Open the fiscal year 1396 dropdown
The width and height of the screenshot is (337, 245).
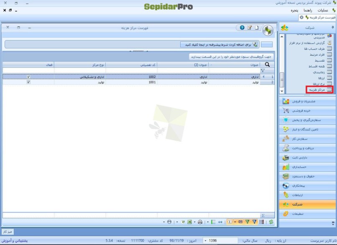pos(205,241)
